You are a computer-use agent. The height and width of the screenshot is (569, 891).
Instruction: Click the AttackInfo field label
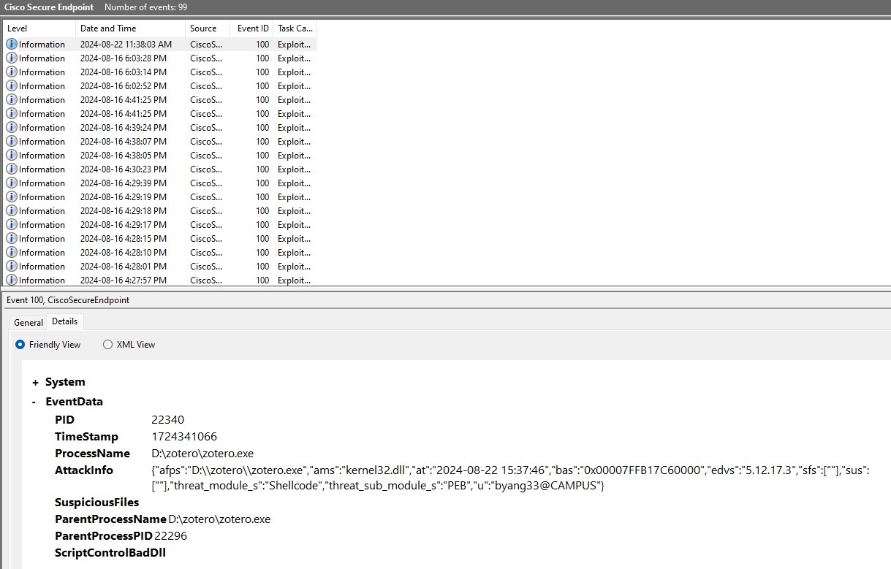point(84,470)
